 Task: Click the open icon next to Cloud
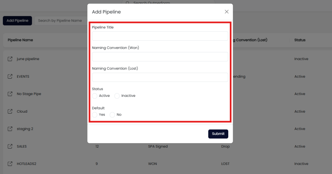[10, 111]
